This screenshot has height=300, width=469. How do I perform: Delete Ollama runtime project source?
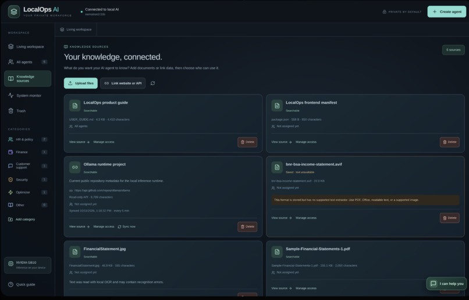click(x=247, y=227)
